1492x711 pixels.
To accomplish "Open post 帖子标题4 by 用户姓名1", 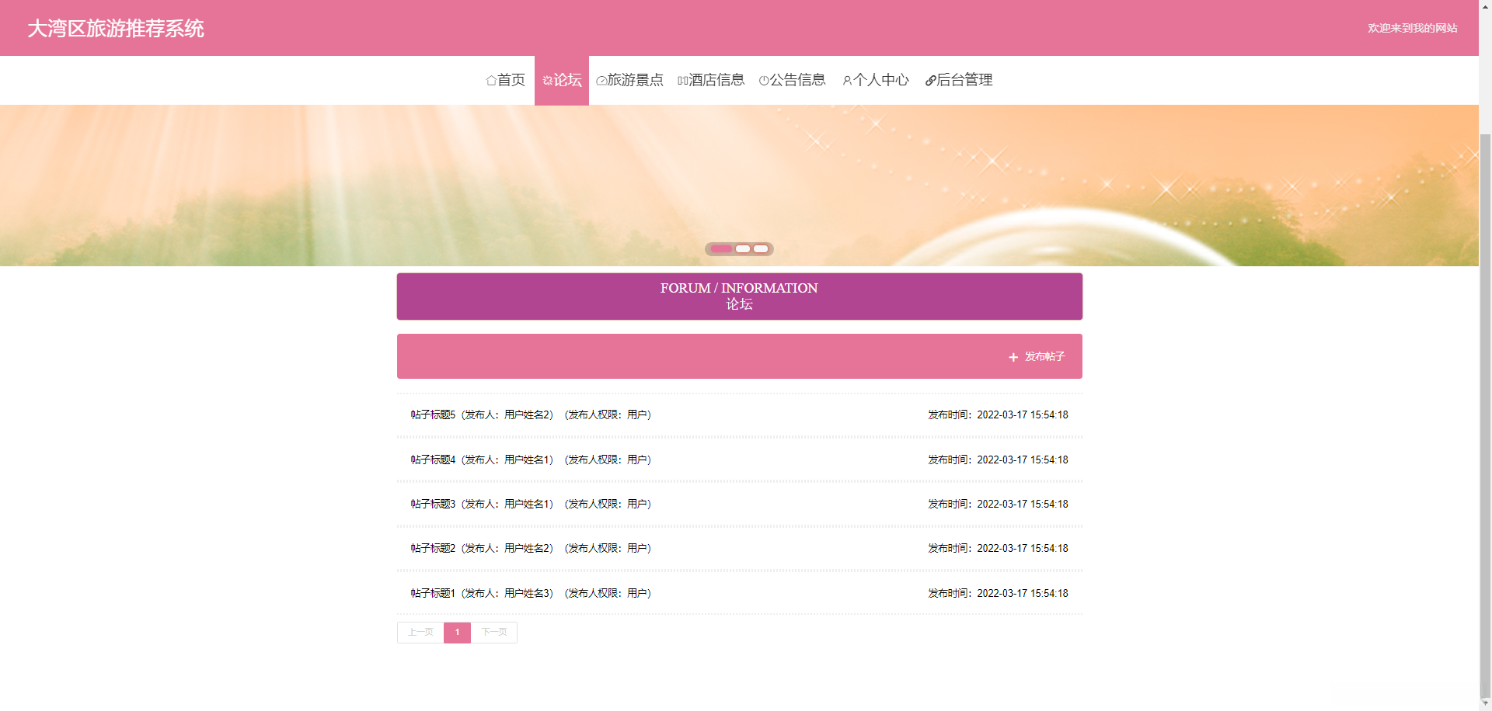I will 531,460.
